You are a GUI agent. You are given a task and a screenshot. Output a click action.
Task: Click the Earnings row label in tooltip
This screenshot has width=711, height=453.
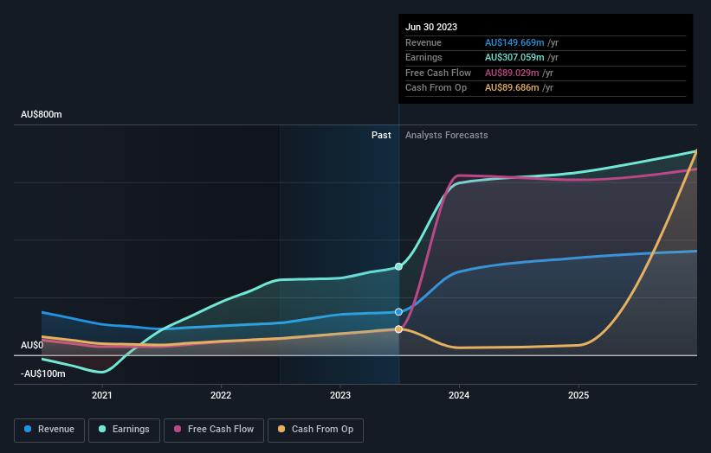(x=423, y=57)
